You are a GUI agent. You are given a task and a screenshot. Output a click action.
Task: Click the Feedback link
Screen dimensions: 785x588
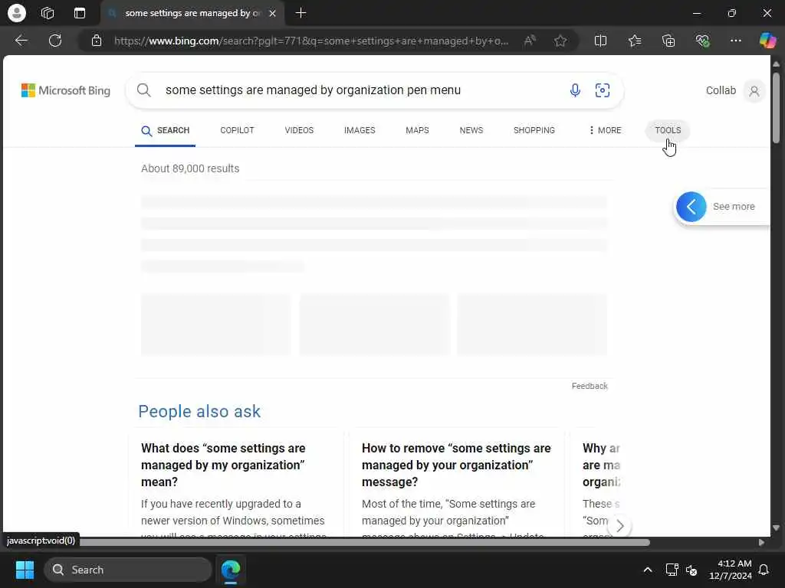click(x=590, y=386)
